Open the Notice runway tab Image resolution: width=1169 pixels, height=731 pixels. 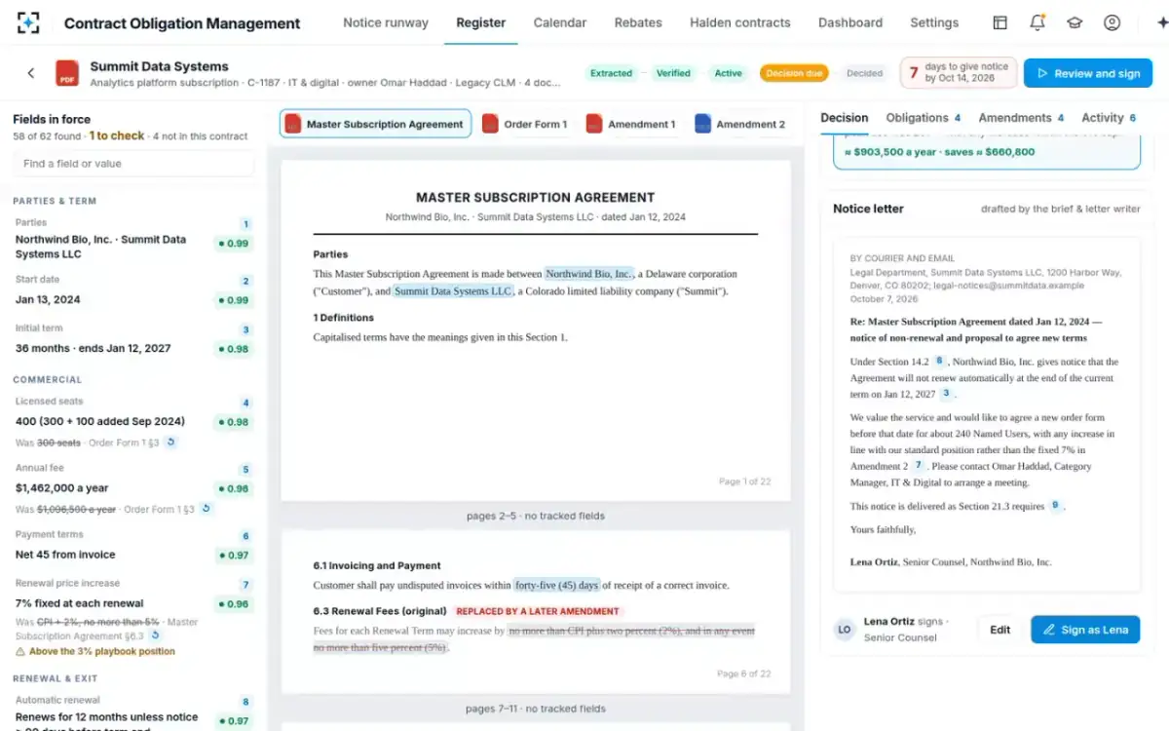(x=386, y=22)
